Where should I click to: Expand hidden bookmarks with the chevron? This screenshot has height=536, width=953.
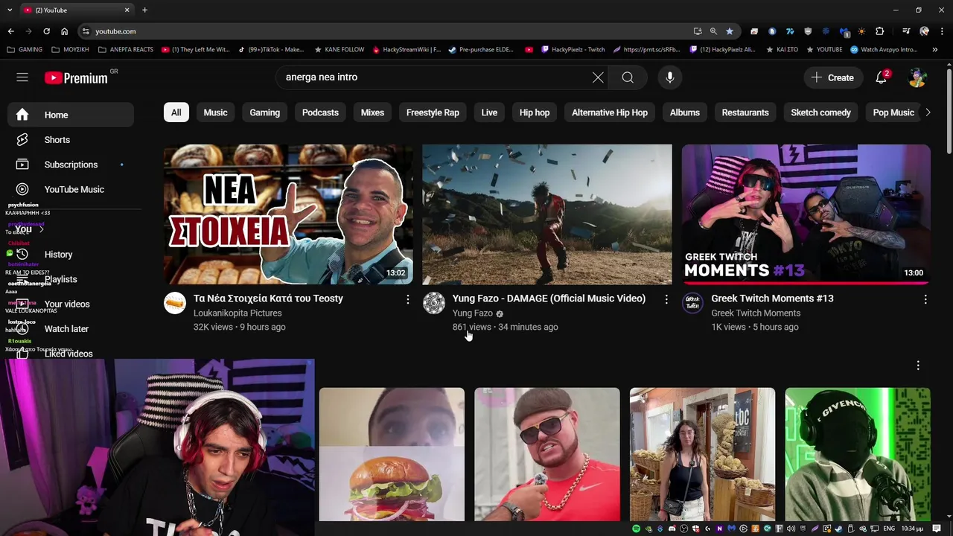pyautogui.click(x=935, y=50)
